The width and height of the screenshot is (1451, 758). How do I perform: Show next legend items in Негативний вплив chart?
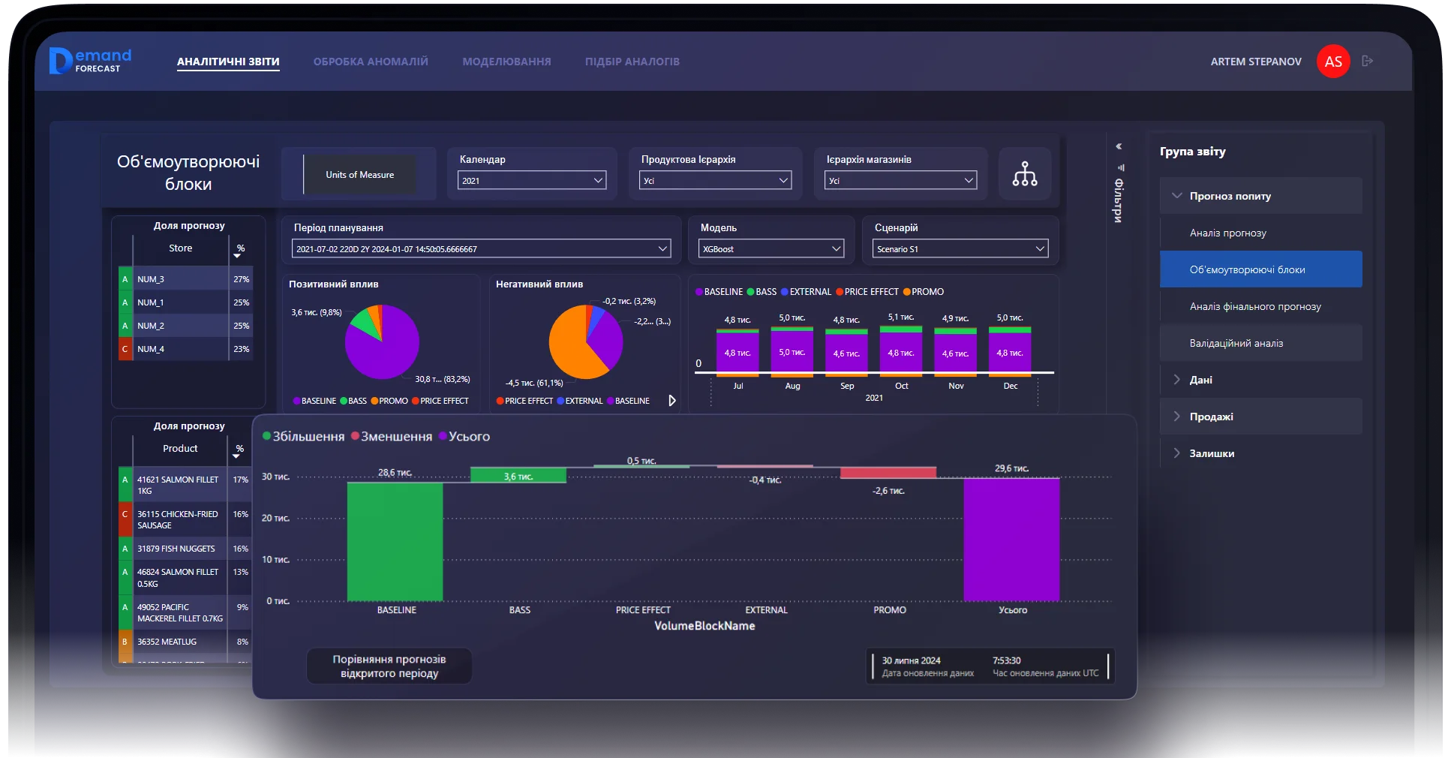pos(672,401)
